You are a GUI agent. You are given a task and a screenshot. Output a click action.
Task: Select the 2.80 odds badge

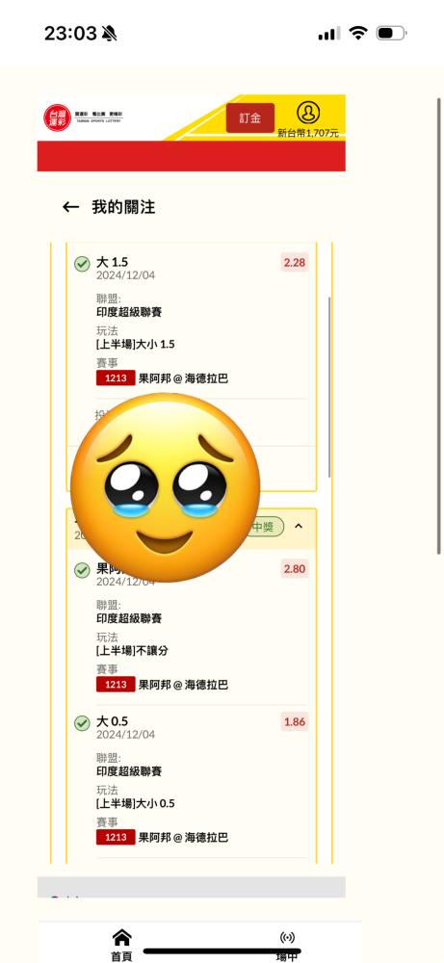tap(294, 569)
